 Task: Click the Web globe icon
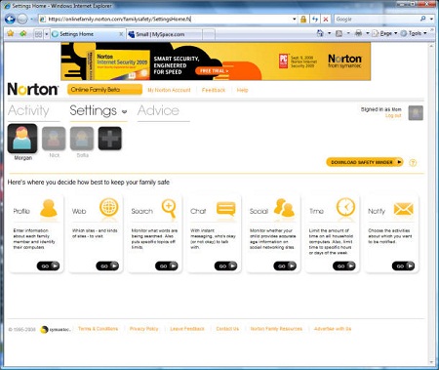pos(108,207)
